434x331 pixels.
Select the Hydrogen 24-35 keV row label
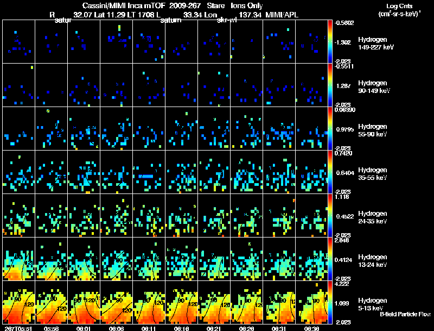click(373, 217)
